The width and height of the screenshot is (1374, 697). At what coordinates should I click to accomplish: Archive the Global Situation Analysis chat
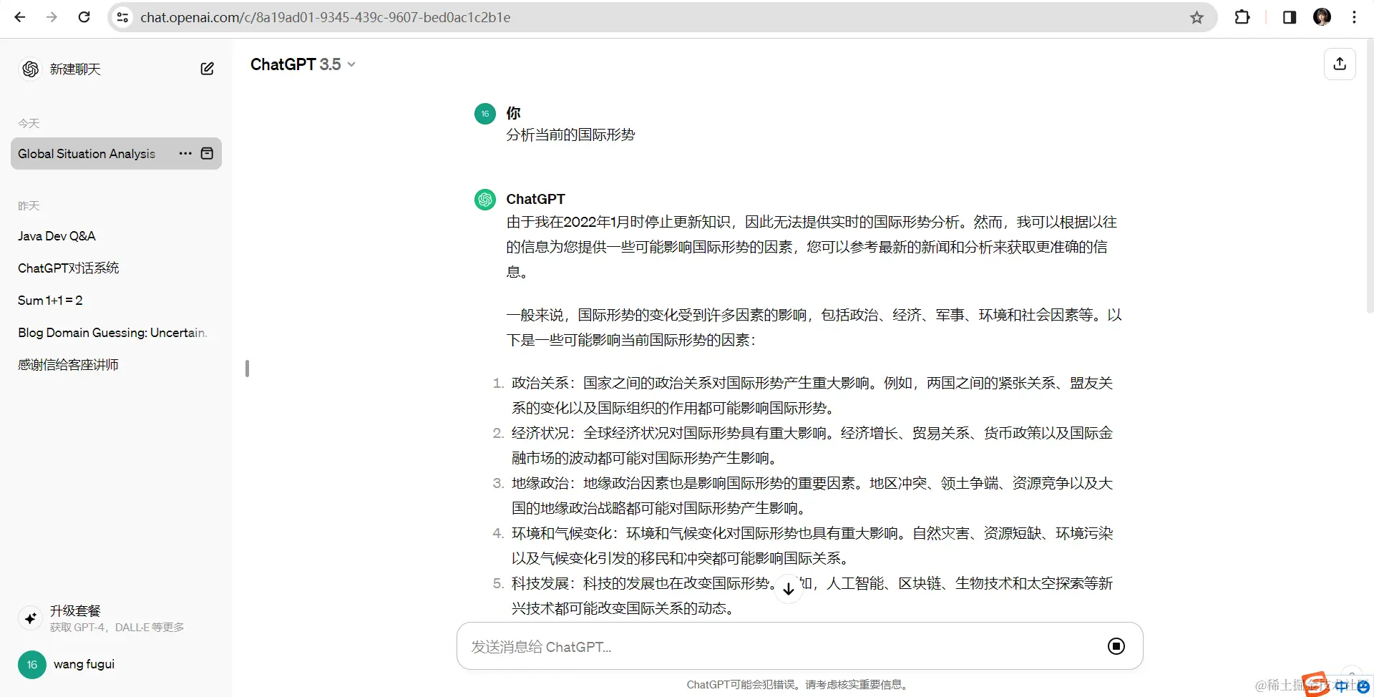point(207,153)
